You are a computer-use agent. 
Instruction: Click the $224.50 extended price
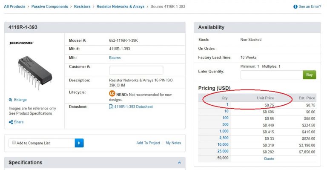pos(308,125)
